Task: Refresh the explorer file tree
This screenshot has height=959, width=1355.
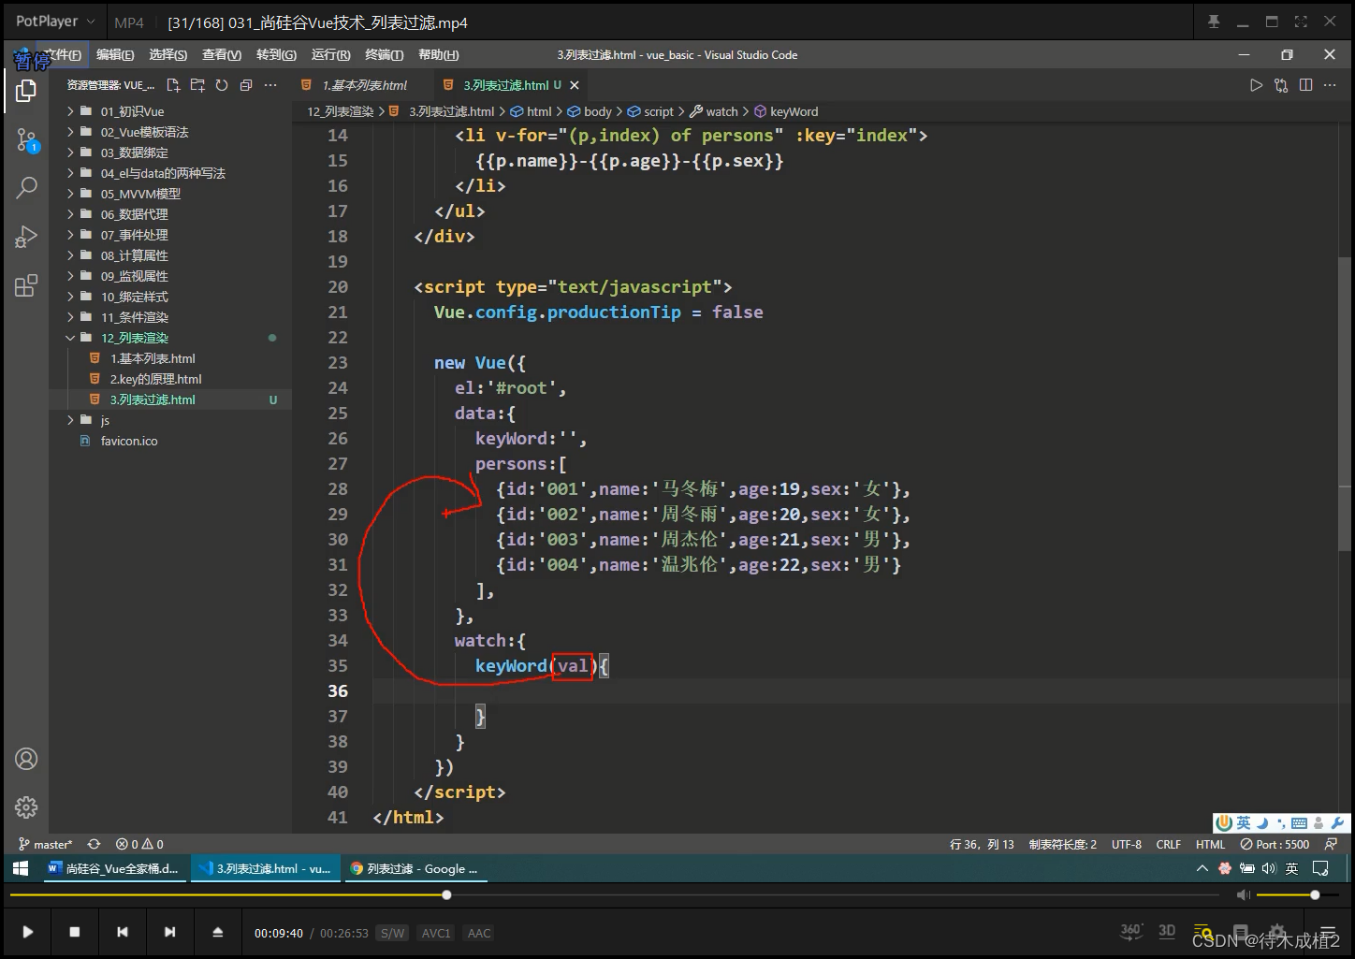Action: click(x=222, y=85)
